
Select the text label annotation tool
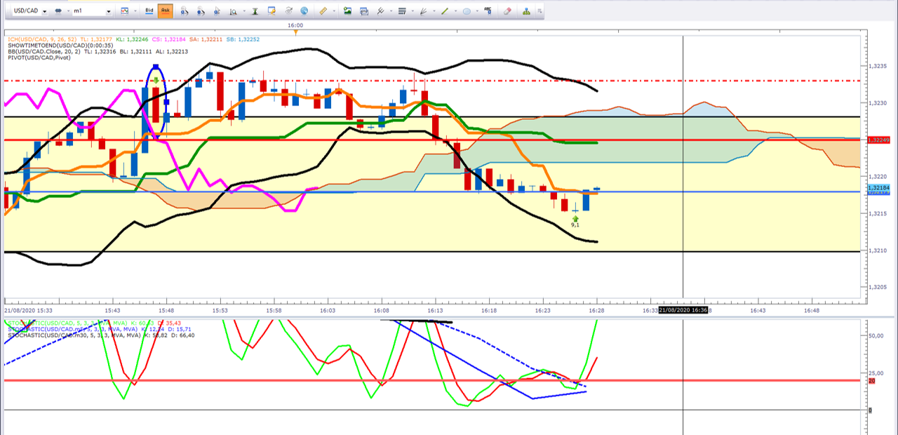[x=488, y=11]
